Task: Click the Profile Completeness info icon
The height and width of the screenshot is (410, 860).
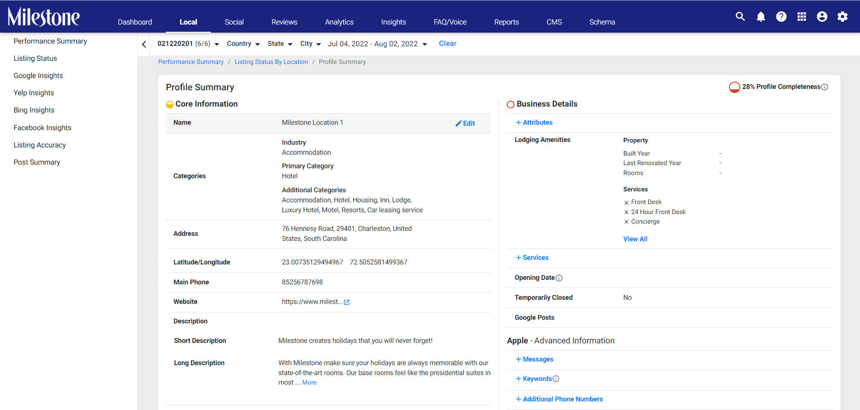Action: (x=825, y=87)
